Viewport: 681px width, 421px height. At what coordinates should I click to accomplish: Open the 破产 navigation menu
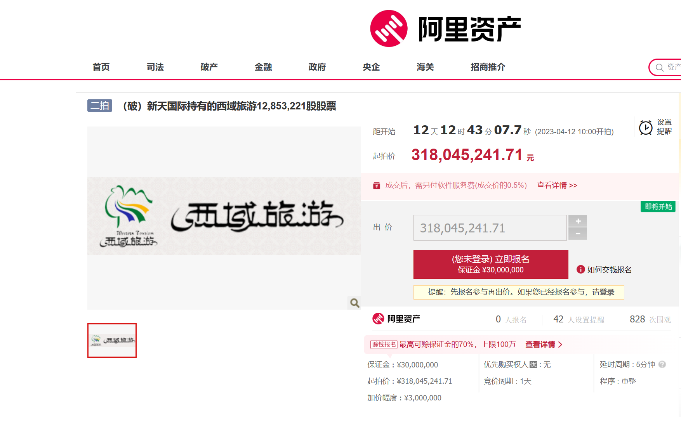tap(208, 67)
